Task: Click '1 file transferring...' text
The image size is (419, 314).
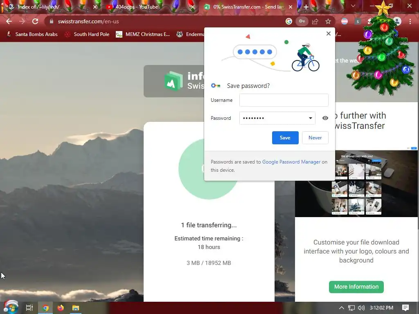Action: coord(209,225)
